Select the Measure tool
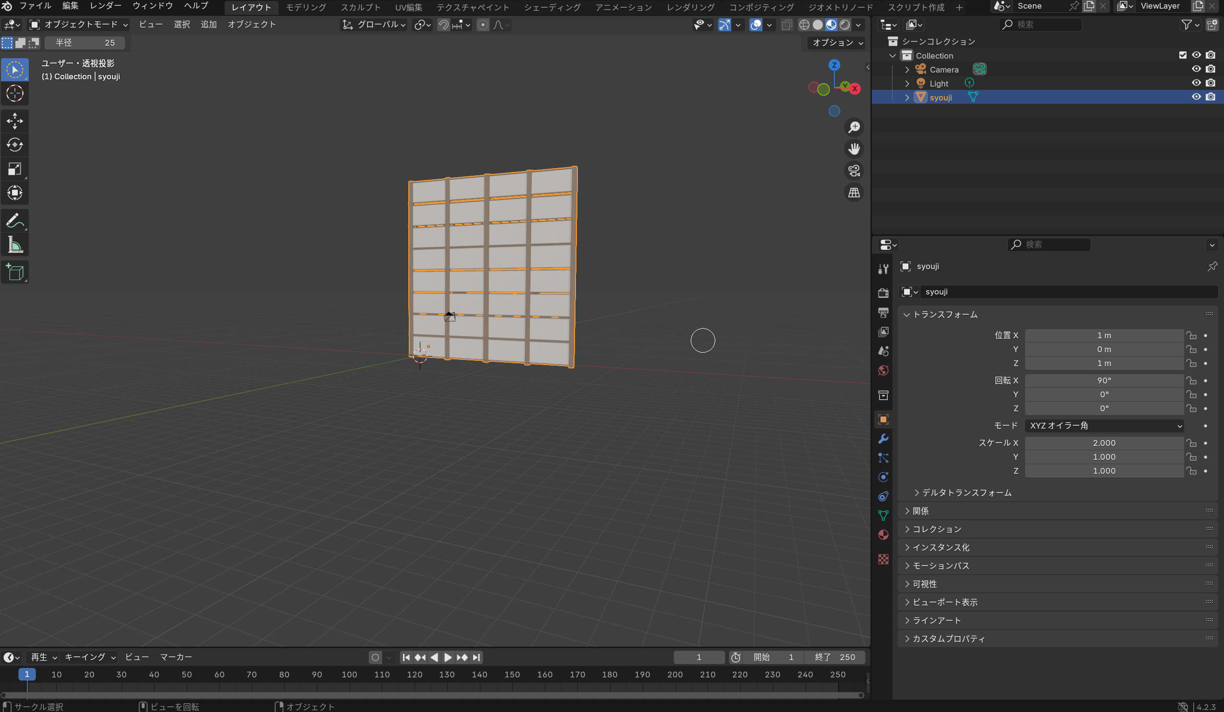Viewport: 1224px width, 712px height. [14, 245]
